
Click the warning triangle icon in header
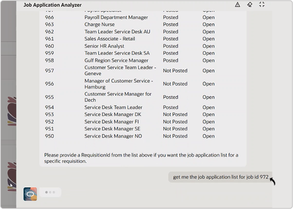coord(238,5)
